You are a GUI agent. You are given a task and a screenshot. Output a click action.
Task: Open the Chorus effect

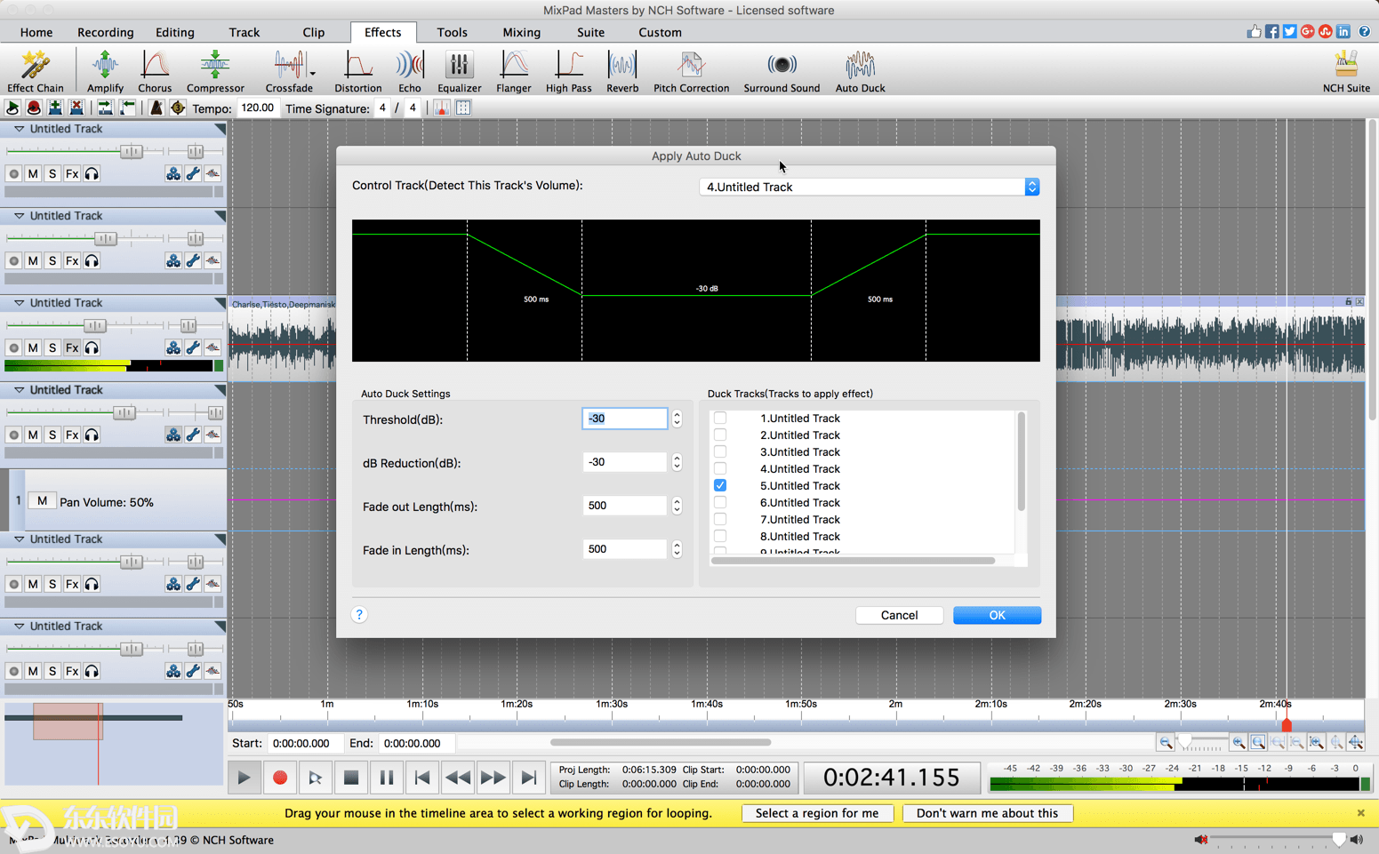[x=155, y=71]
